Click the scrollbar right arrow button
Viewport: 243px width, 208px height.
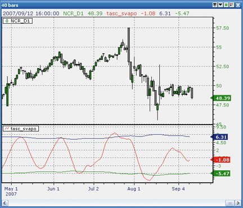tap(238, 203)
